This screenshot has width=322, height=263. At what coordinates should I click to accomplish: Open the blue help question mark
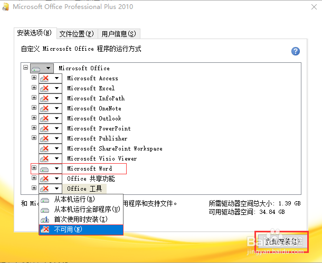pyautogui.click(x=296, y=51)
